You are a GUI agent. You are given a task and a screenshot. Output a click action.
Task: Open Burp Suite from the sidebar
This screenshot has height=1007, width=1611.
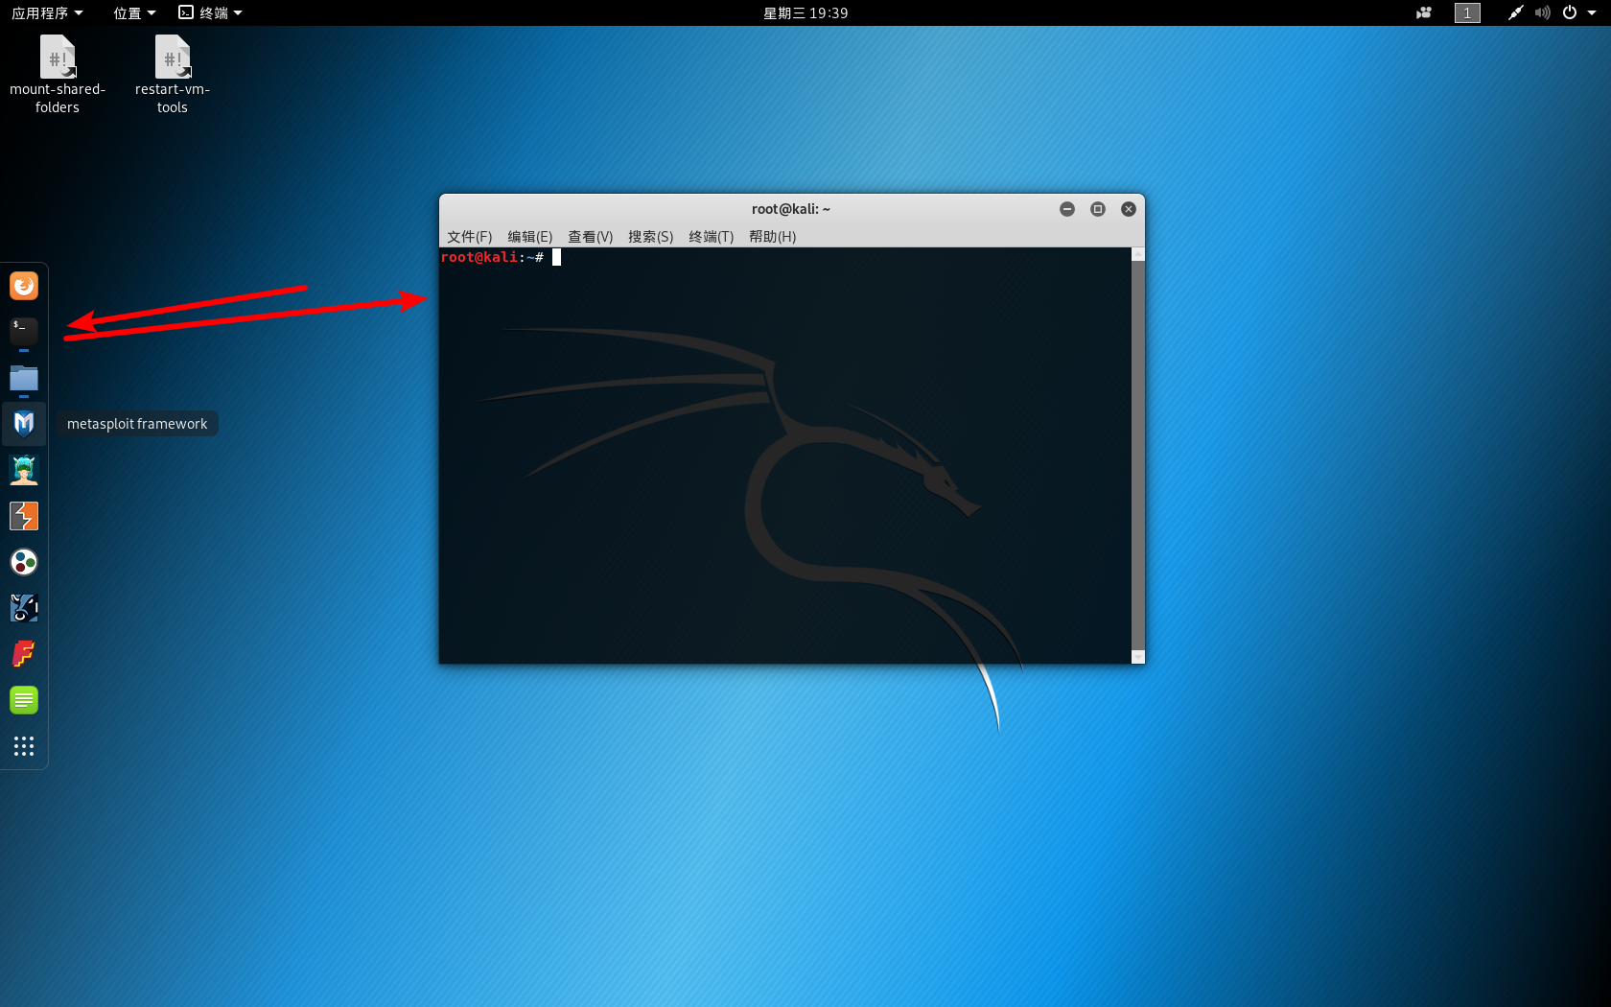point(23,515)
